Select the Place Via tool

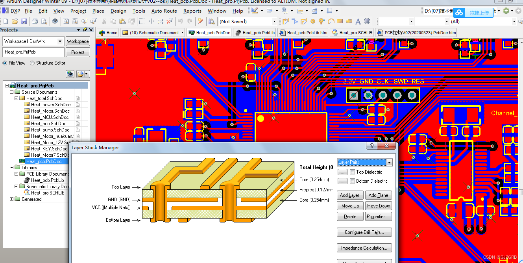(x=321, y=22)
